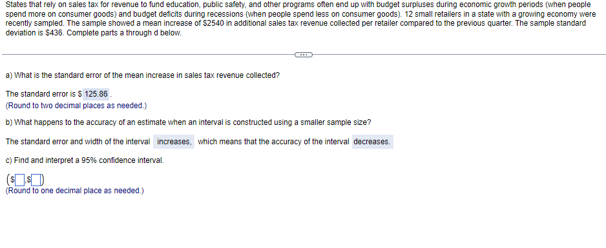Select the 125.86 standard error answer field
Image resolution: width=606 pixels, height=248 pixels.
(96, 94)
